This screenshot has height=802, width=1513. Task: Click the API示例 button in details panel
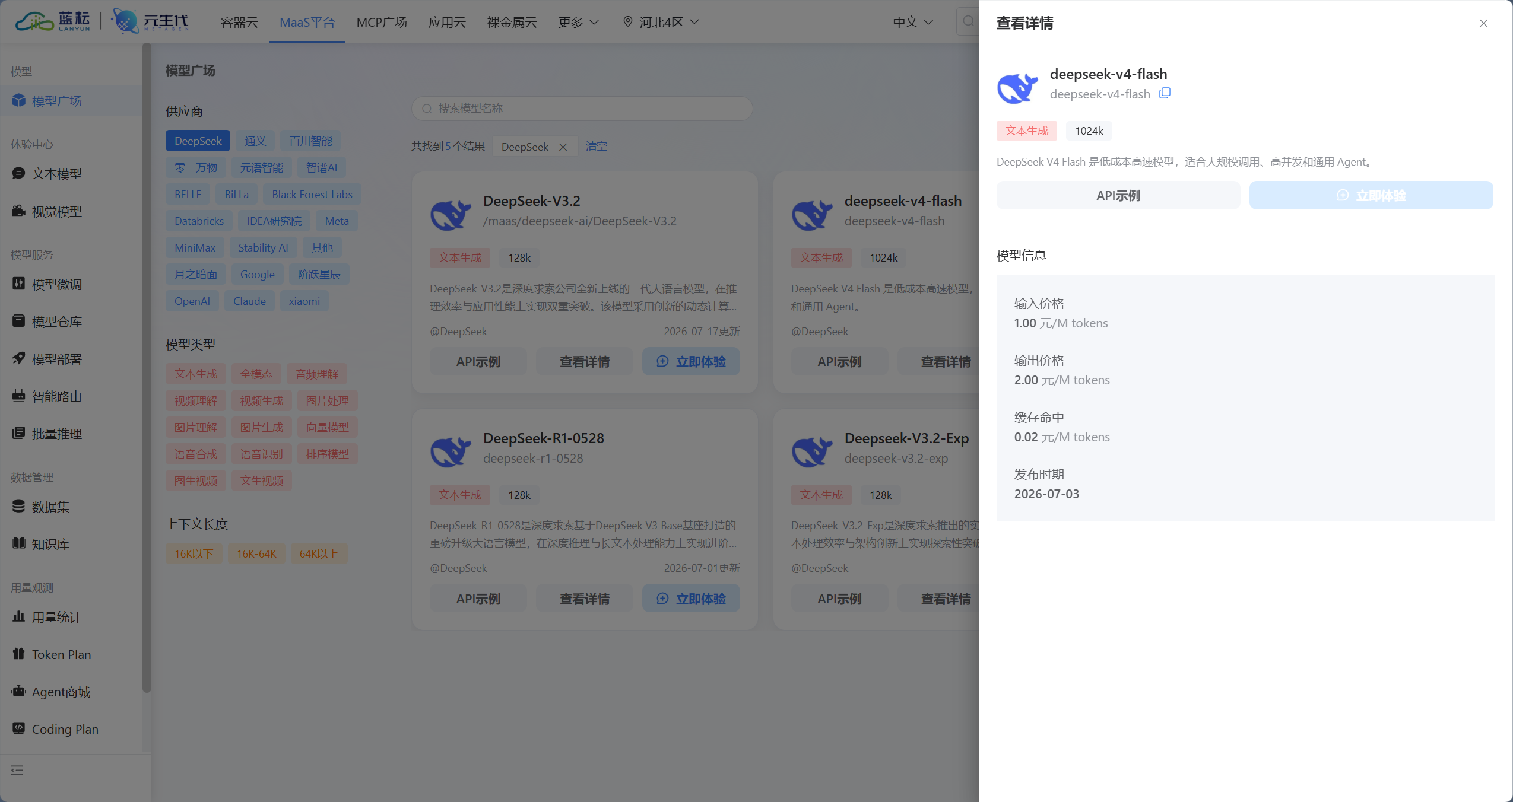tap(1118, 195)
